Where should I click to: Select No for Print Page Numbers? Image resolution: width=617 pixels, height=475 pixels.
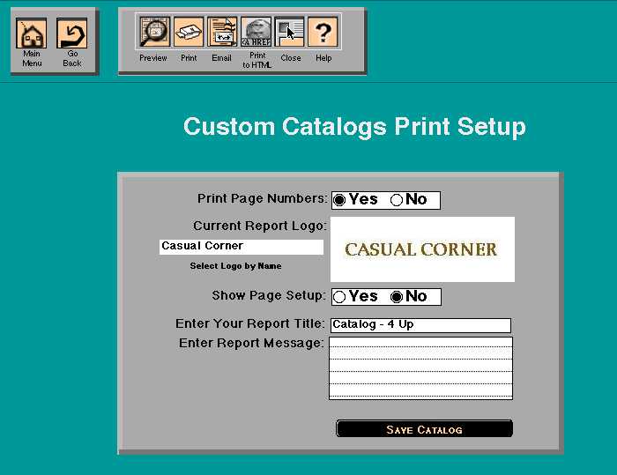pyautogui.click(x=397, y=200)
